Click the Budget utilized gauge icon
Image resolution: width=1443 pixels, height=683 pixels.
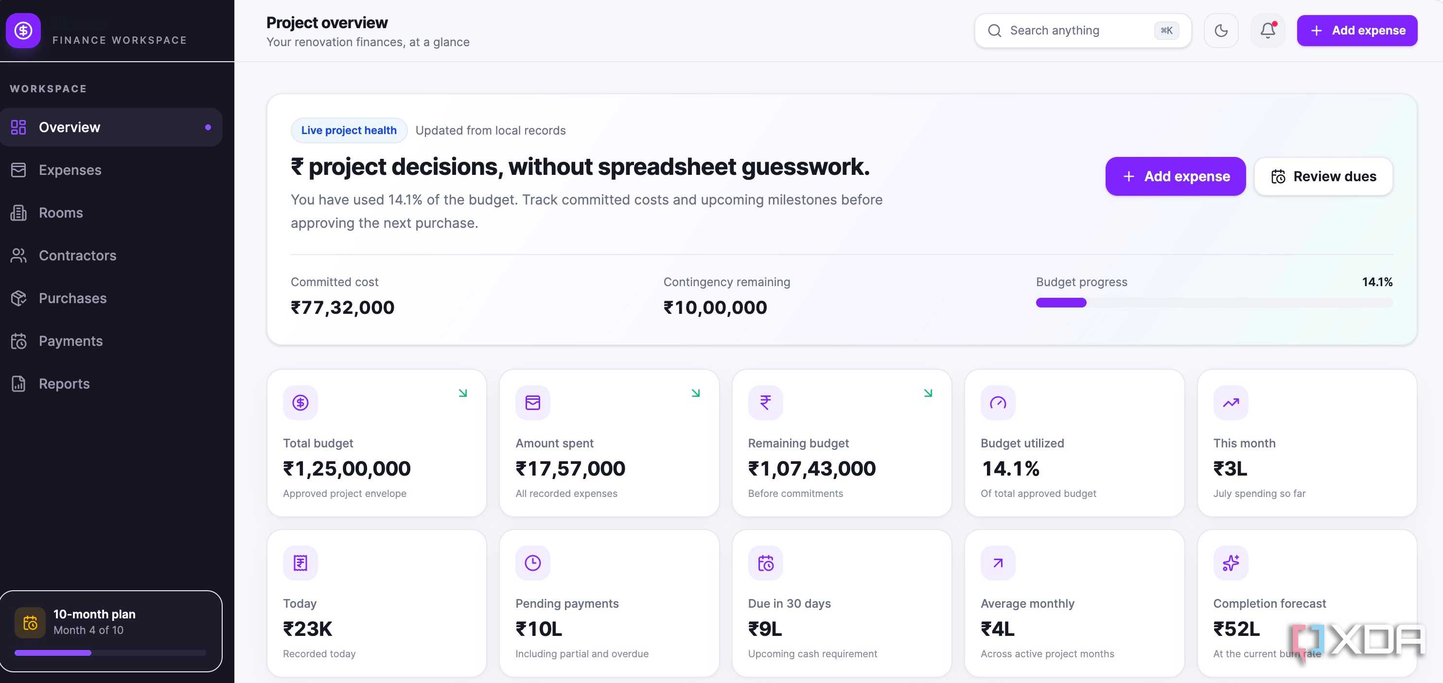coord(998,403)
